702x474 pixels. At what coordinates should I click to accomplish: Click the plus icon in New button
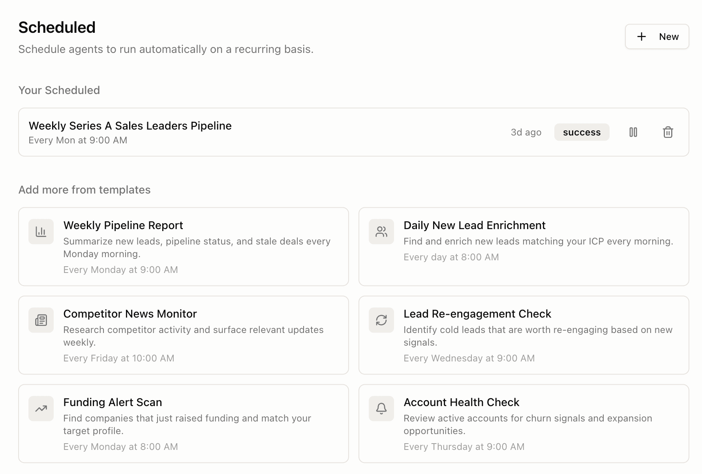tap(642, 37)
